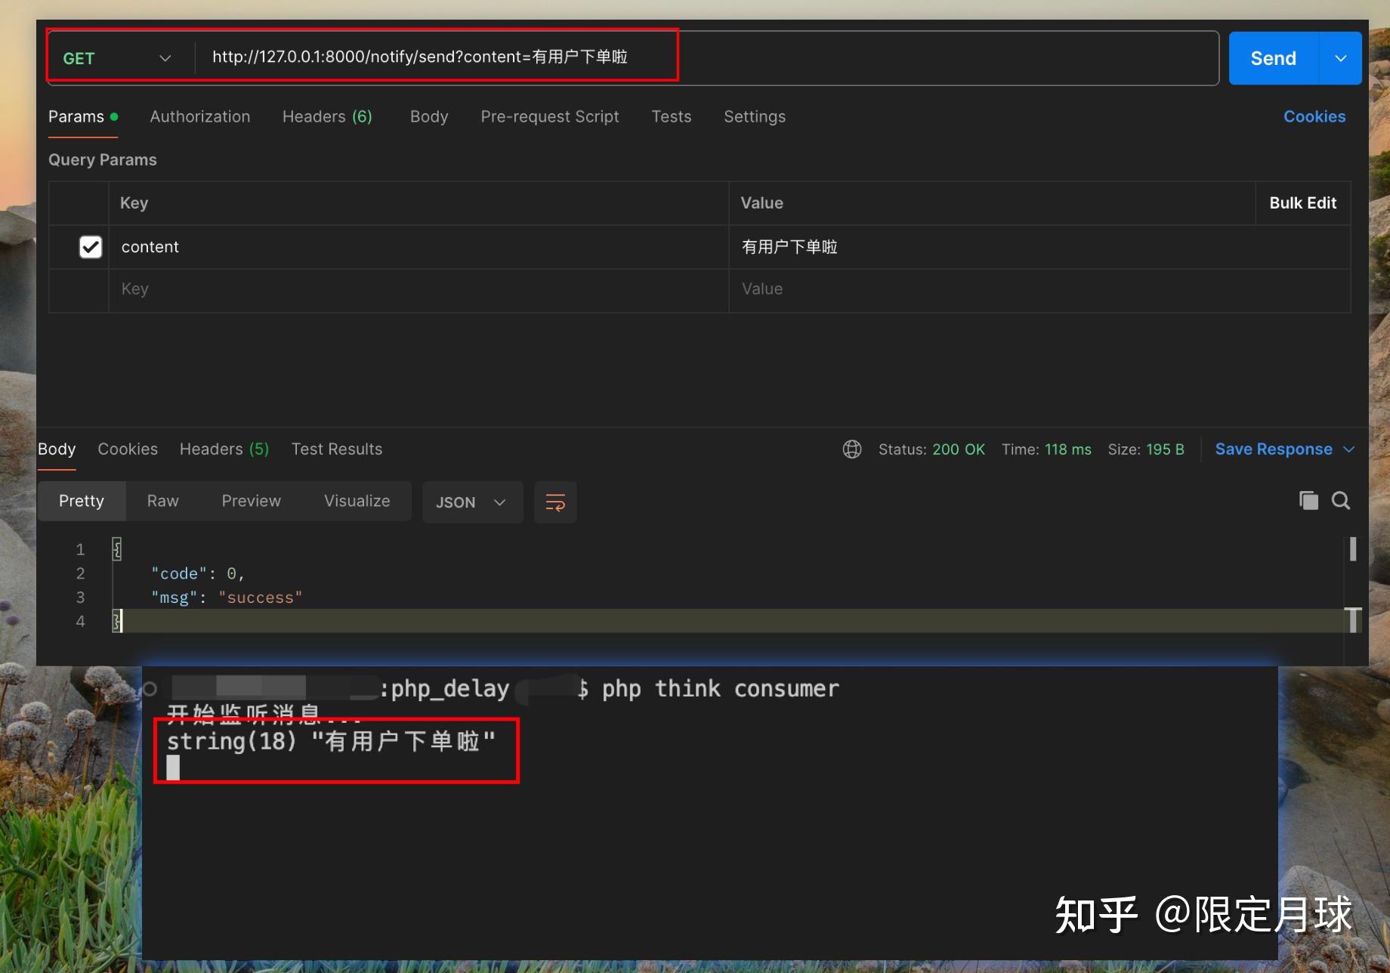Switch to the Authorization tab

pos(199,116)
